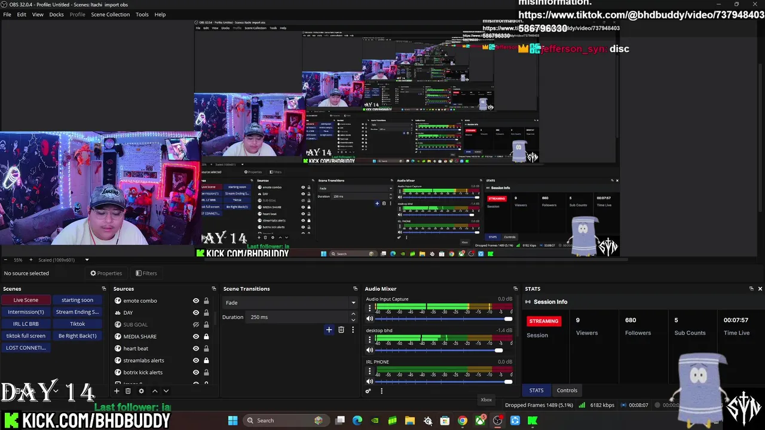This screenshot has width=765, height=430.
Task: Remove selected source with trash icon
Action: (128, 391)
